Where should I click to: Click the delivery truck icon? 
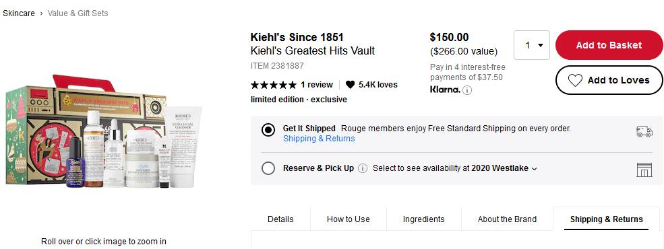(x=644, y=131)
